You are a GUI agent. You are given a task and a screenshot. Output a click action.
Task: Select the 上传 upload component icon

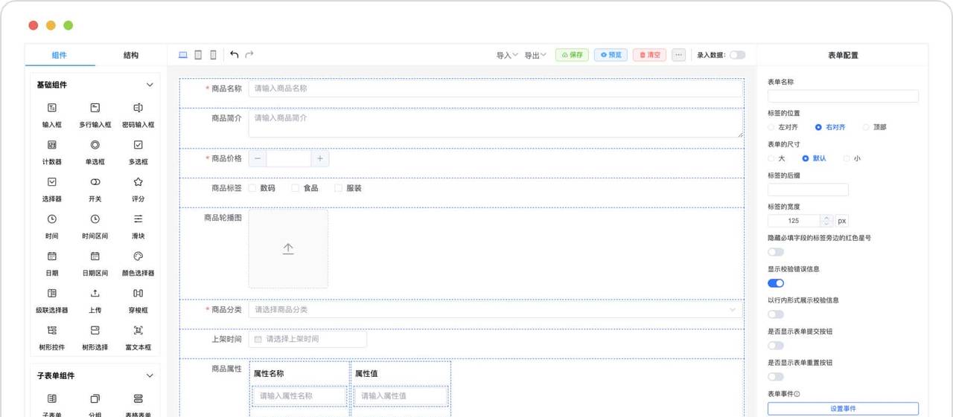(95, 294)
